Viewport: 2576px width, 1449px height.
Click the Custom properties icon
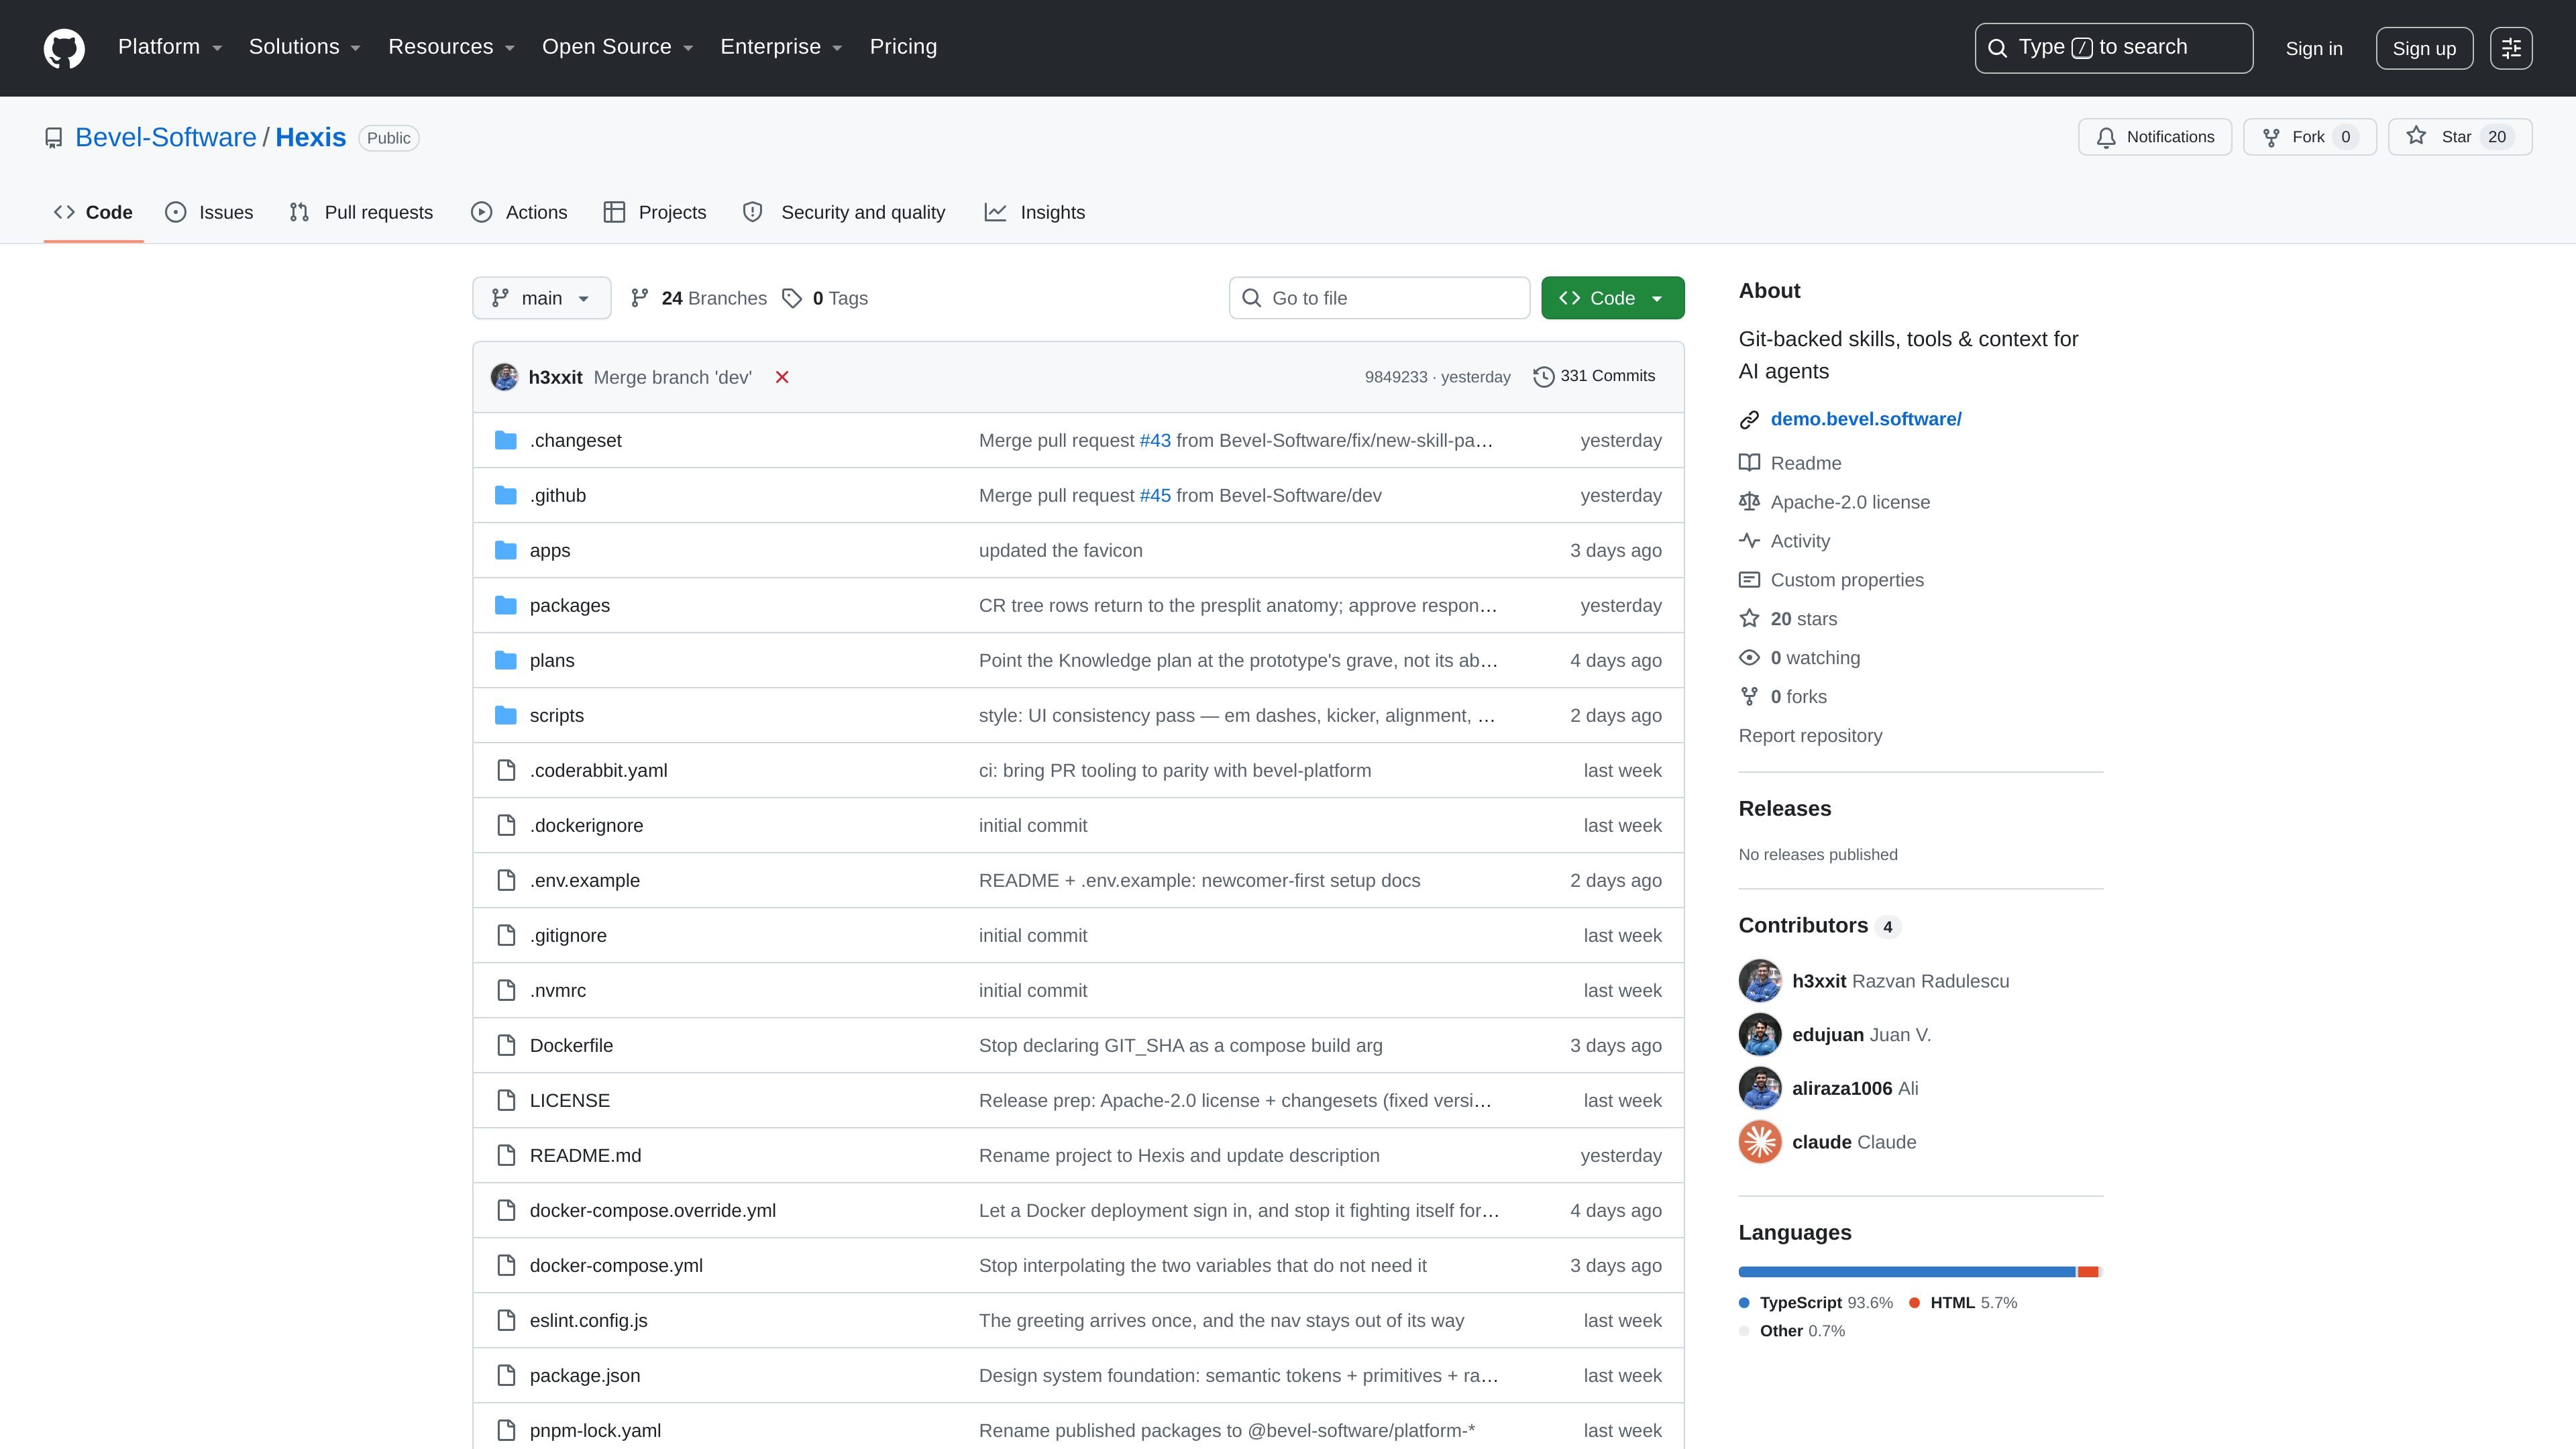tap(1749, 580)
